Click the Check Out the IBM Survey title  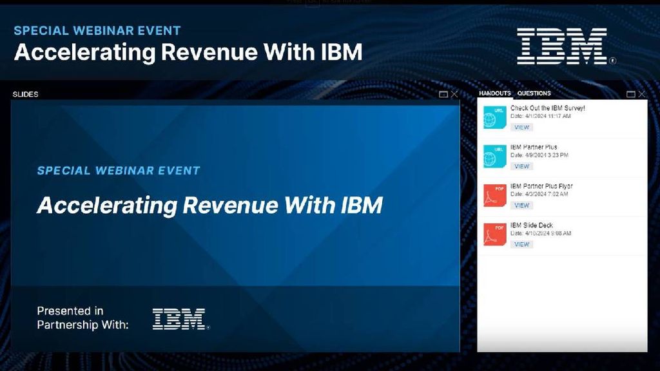(547, 108)
